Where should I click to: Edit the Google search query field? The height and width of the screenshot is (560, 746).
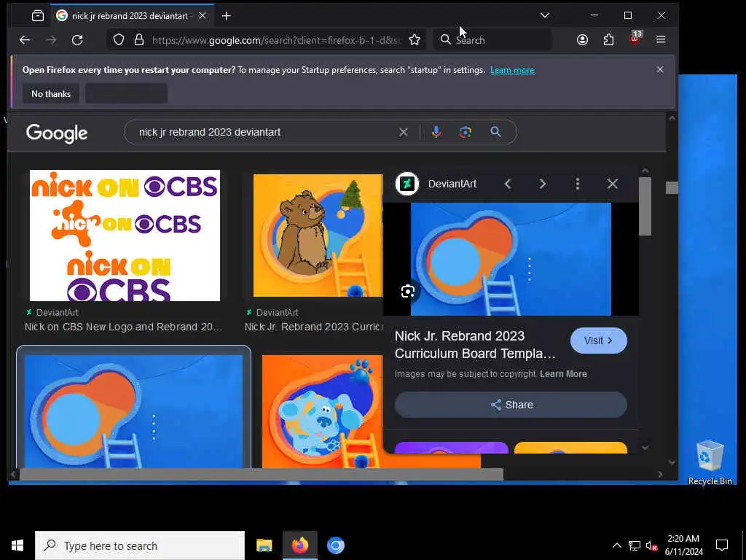[x=267, y=132]
